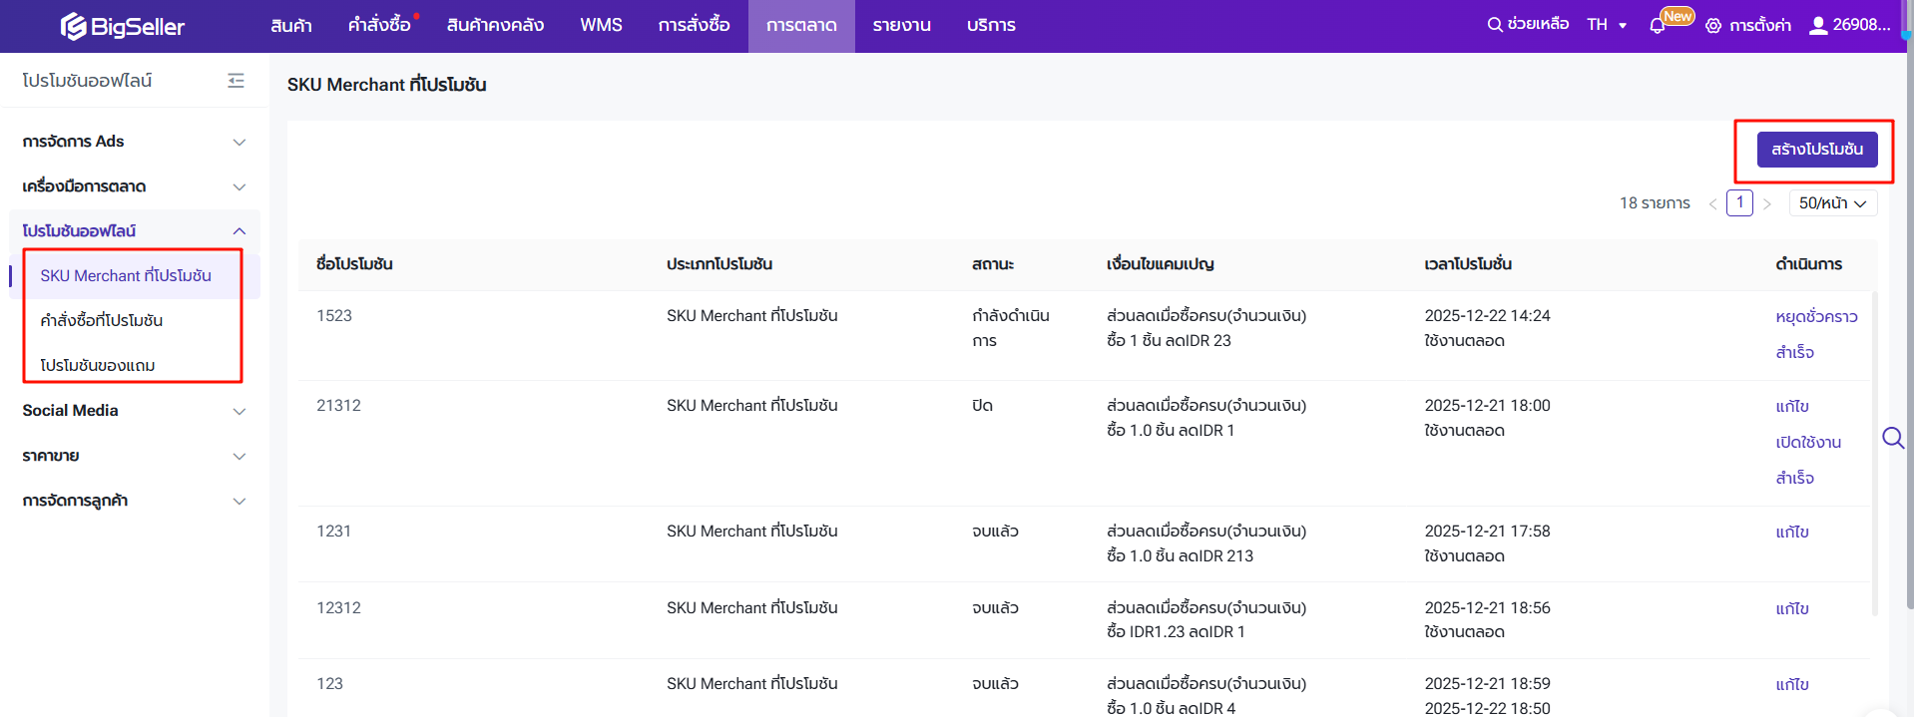Click เปิดใช้งาน link for promotion 21312
This screenshot has height=717, width=1914.
[x=1807, y=443]
